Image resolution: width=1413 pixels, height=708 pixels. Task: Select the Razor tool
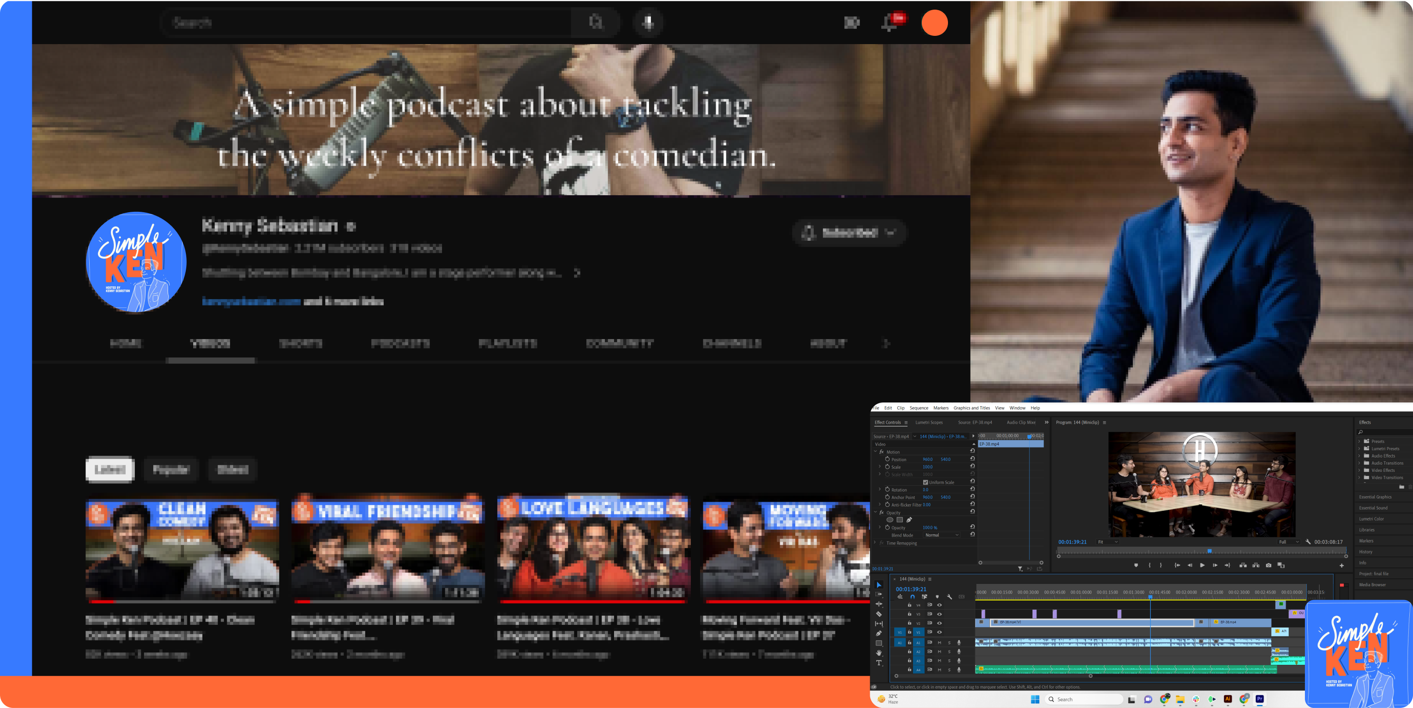[x=879, y=614]
